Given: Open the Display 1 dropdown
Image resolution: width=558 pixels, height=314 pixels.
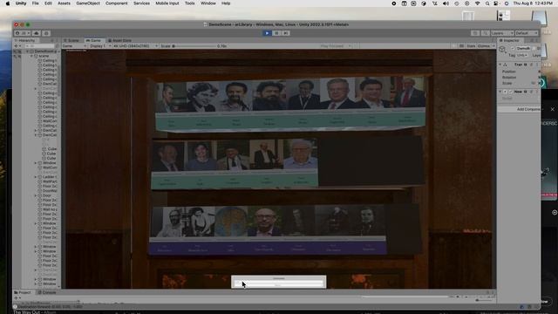Looking at the screenshot, I should pyautogui.click(x=99, y=46).
